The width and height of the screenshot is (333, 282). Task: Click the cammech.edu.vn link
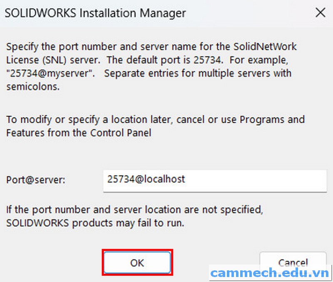tap(268, 272)
